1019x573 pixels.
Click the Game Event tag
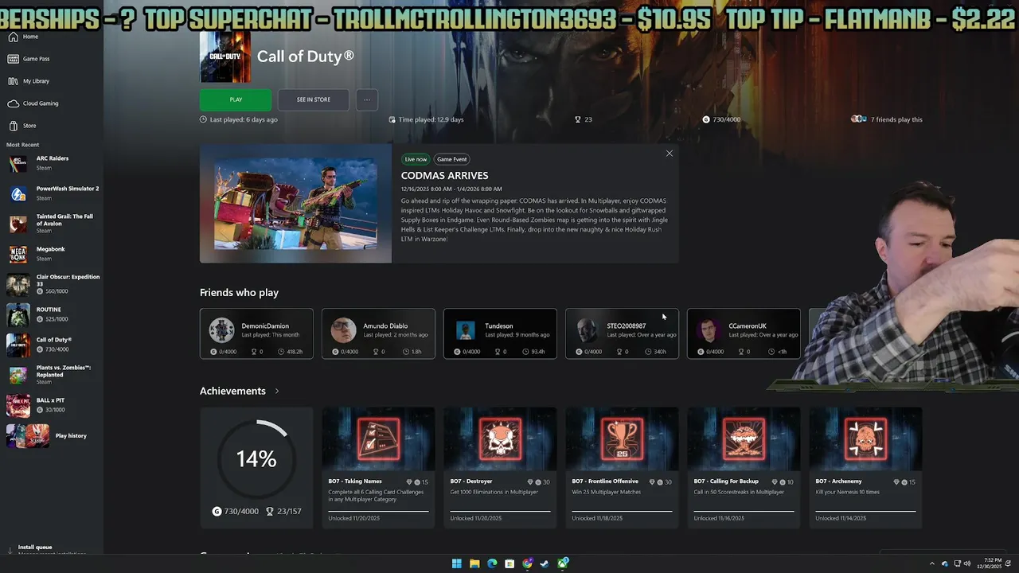click(452, 159)
